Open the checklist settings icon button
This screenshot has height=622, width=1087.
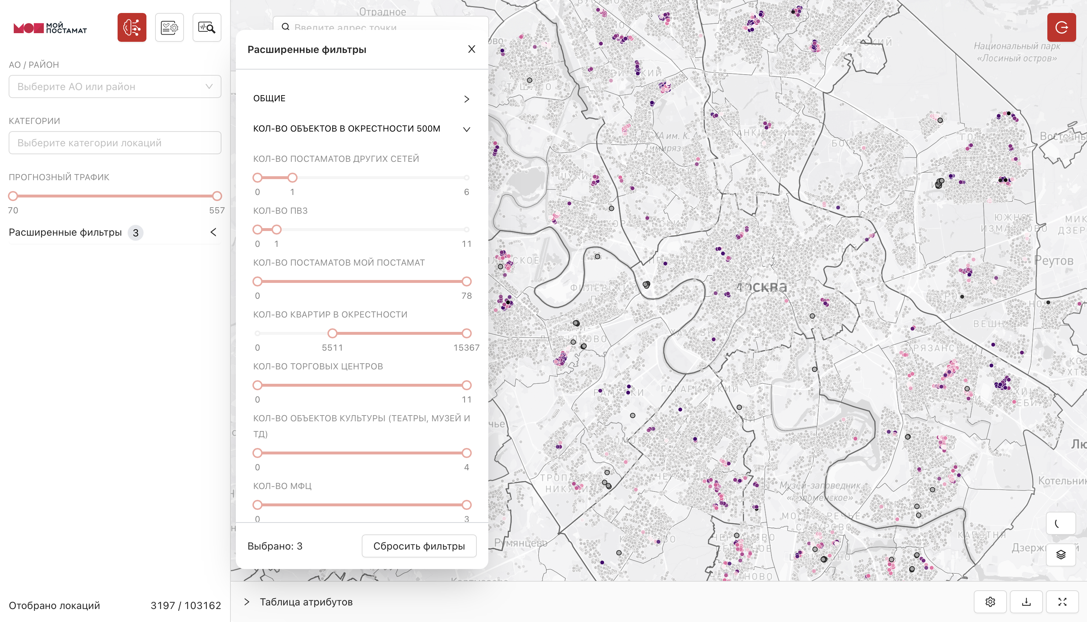click(x=169, y=27)
